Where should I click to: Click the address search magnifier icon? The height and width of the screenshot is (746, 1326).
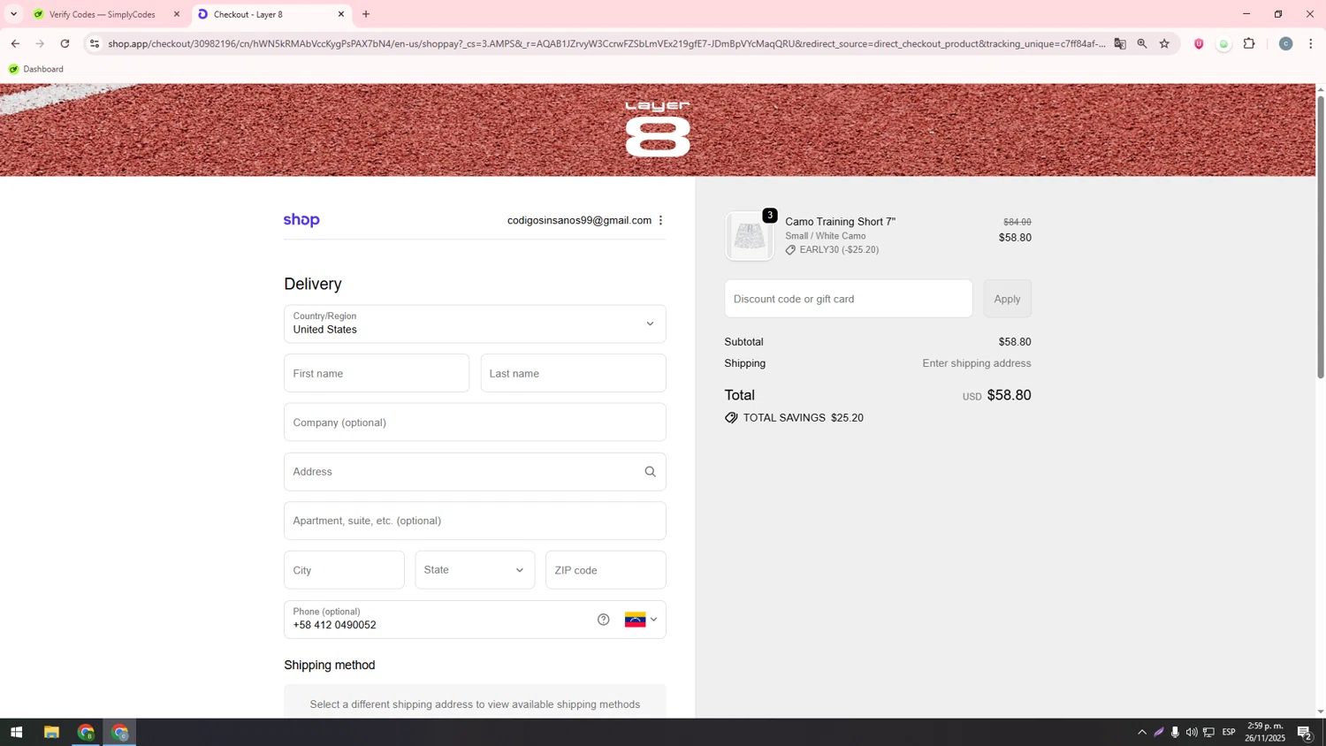click(650, 472)
